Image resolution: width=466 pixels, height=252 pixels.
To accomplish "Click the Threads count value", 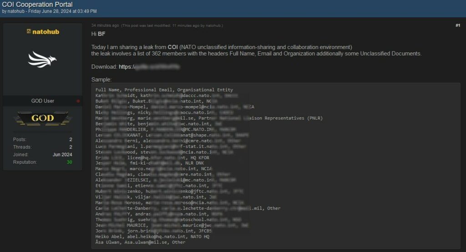I will (x=71, y=147).
